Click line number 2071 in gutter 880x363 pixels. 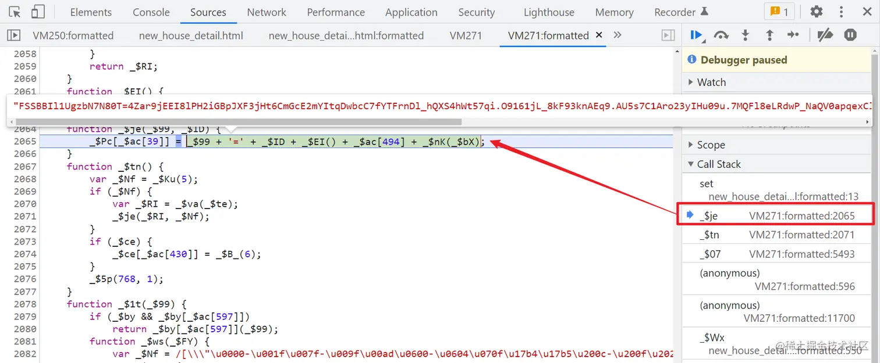coord(25,216)
